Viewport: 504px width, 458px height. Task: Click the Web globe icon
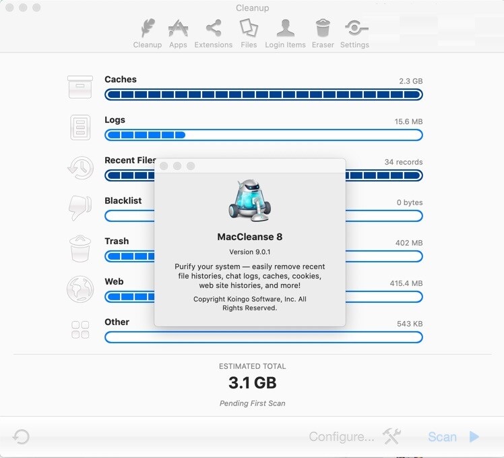pos(80,289)
